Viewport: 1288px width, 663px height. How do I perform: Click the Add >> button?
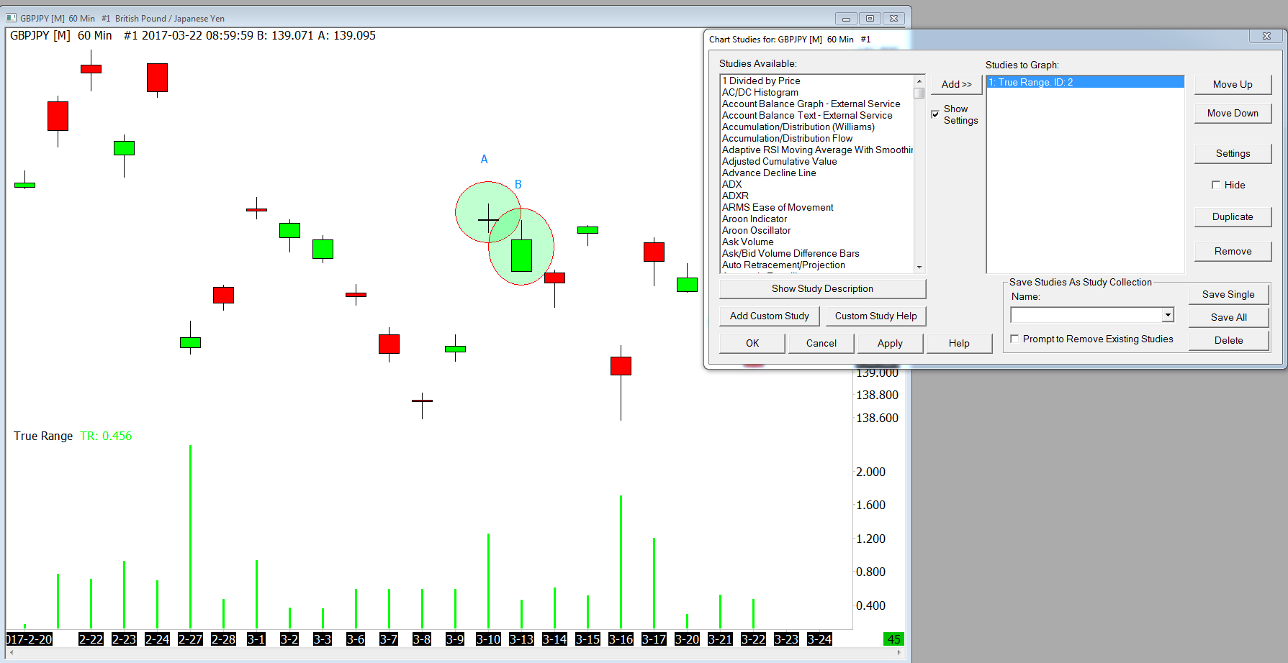tap(956, 84)
